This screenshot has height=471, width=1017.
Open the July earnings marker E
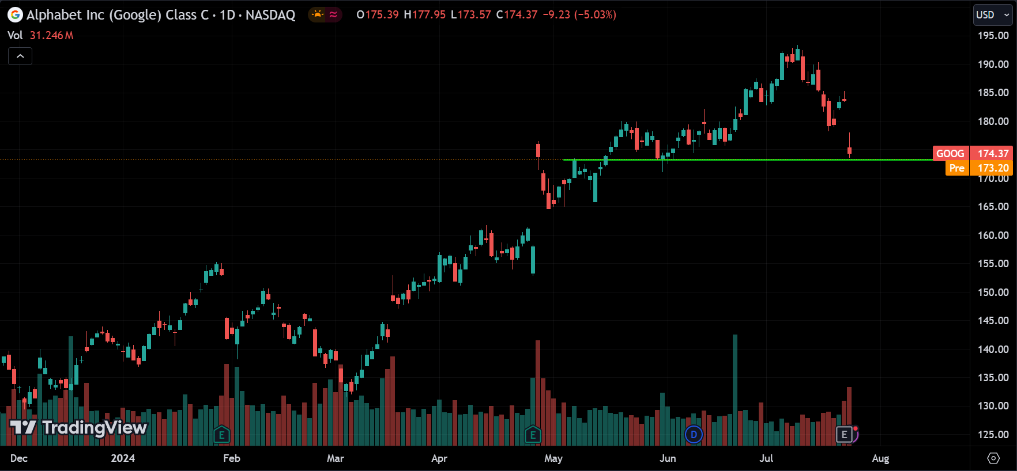point(845,435)
